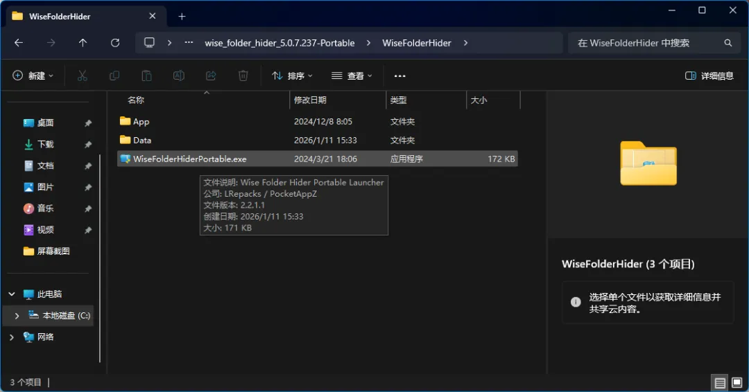Expand the address bar ellipsis for hidden path
The width and height of the screenshot is (749, 392).
point(189,42)
